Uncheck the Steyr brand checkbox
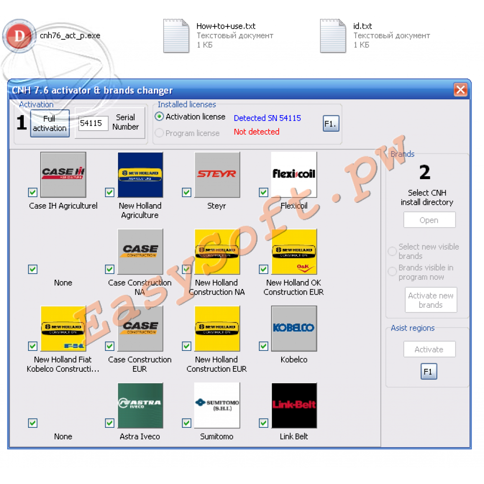The image size is (484, 484). (186, 192)
